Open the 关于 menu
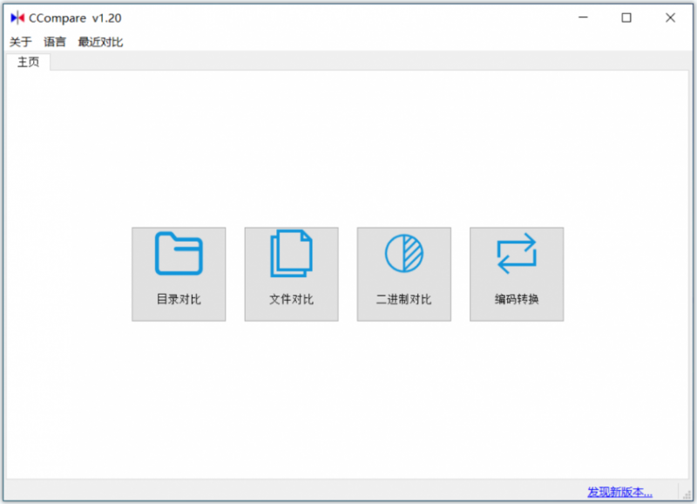 21,42
